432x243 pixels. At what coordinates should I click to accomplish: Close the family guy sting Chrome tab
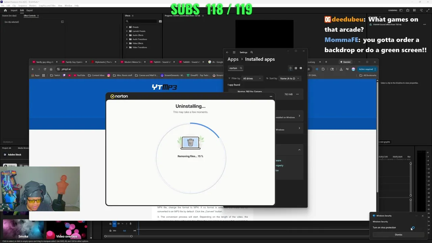point(57,62)
